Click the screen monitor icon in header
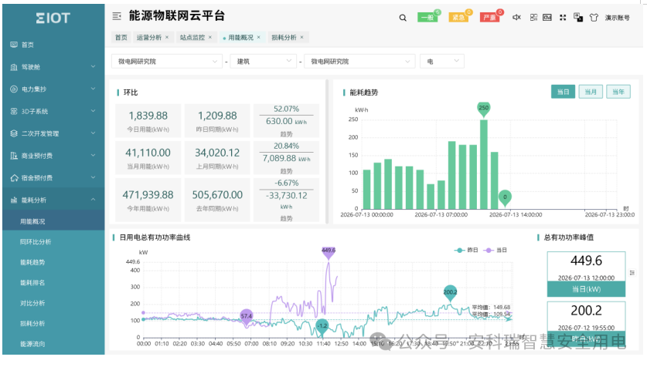Screen dimensions: 647x367 click(547, 17)
